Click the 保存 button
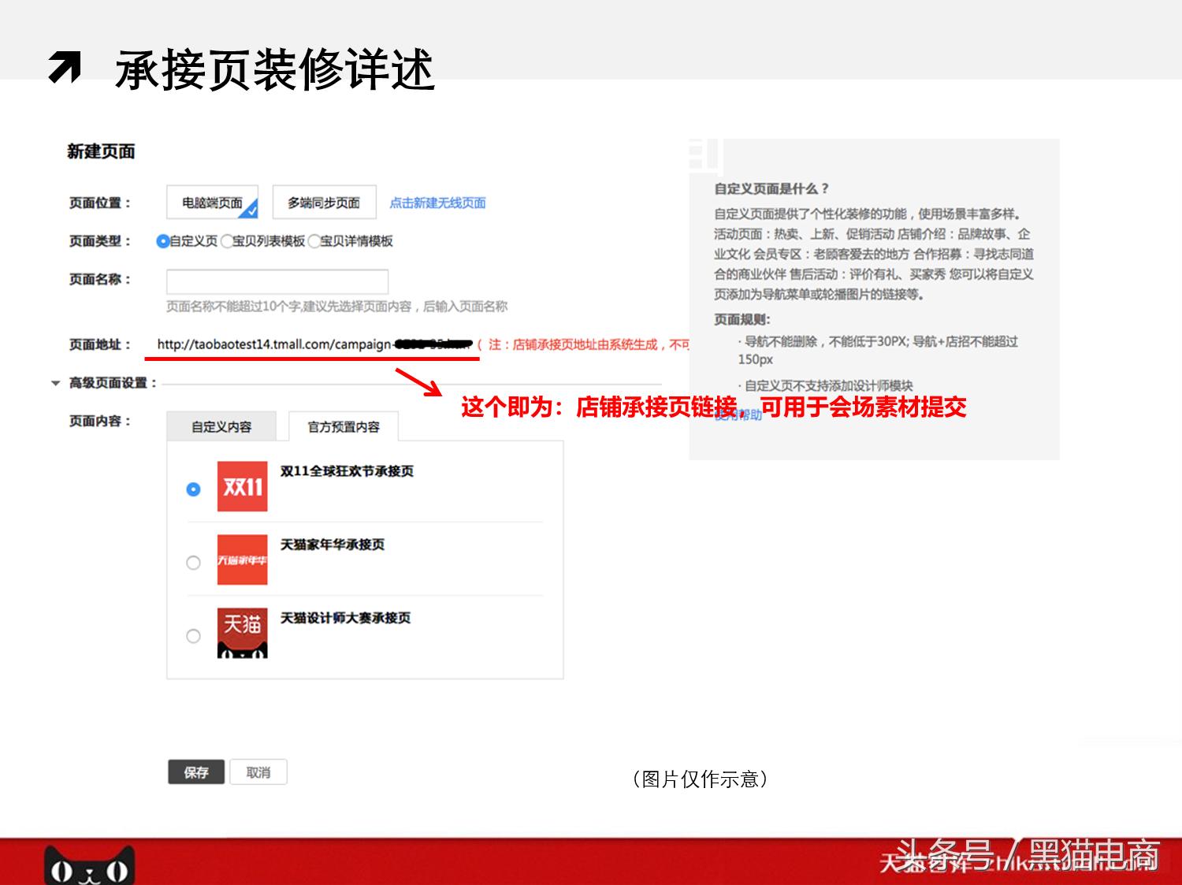 pos(195,772)
